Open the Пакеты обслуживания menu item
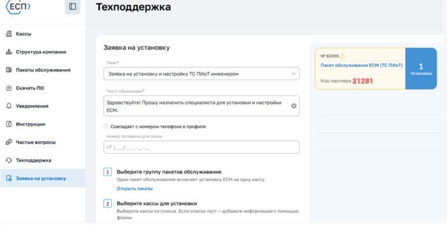 click(43, 70)
